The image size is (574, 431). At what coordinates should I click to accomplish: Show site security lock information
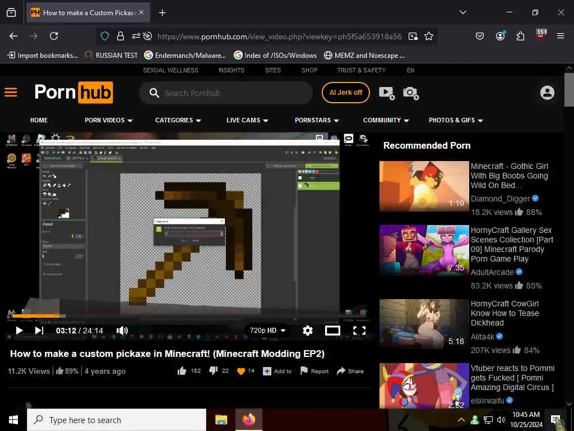click(x=120, y=36)
